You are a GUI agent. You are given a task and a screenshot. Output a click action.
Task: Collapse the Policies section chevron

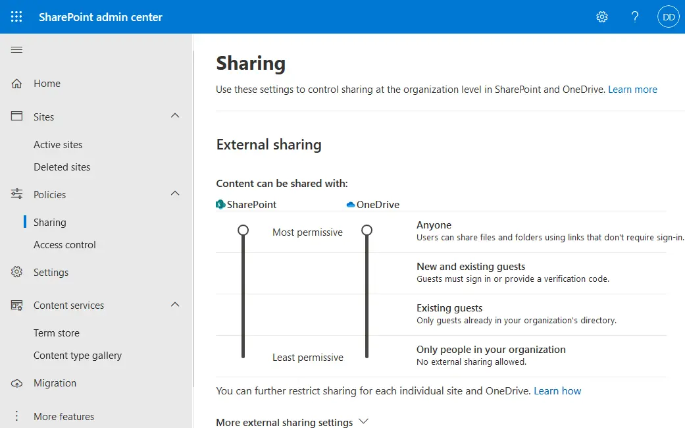point(175,193)
